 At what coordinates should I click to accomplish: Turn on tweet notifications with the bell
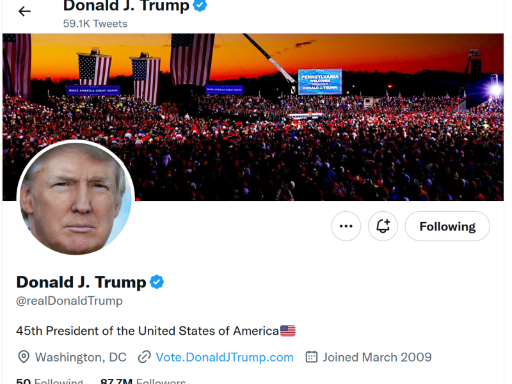tap(383, 227)
